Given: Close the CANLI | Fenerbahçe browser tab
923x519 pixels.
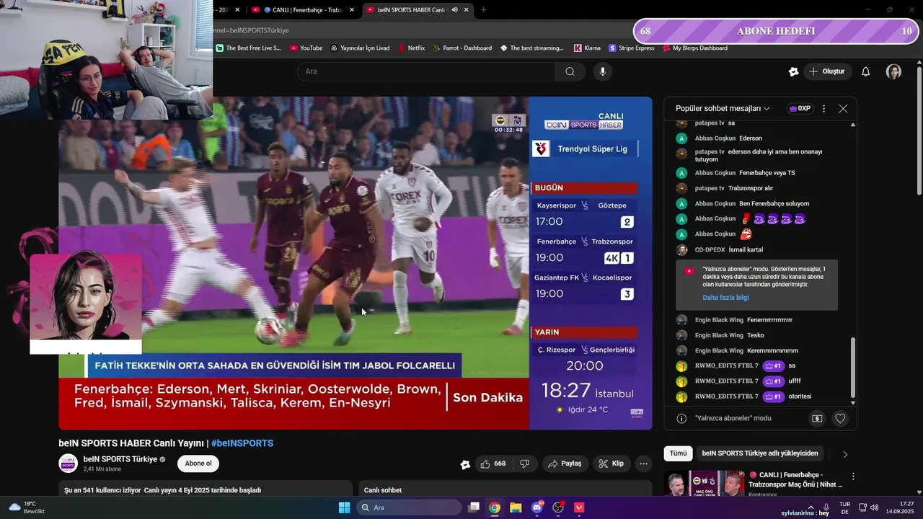Looking at the screenshot, I should point(351,10).
